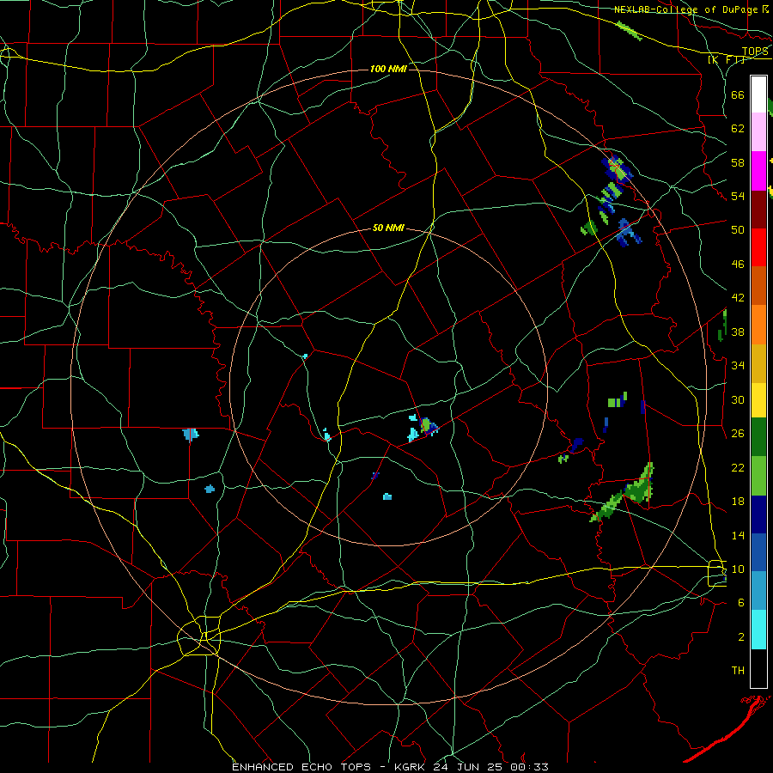Viewport: 773px width, 773px height.
Task: Click the '24 JUN 25 00:33' timestamp
Action: click(490, 767)
